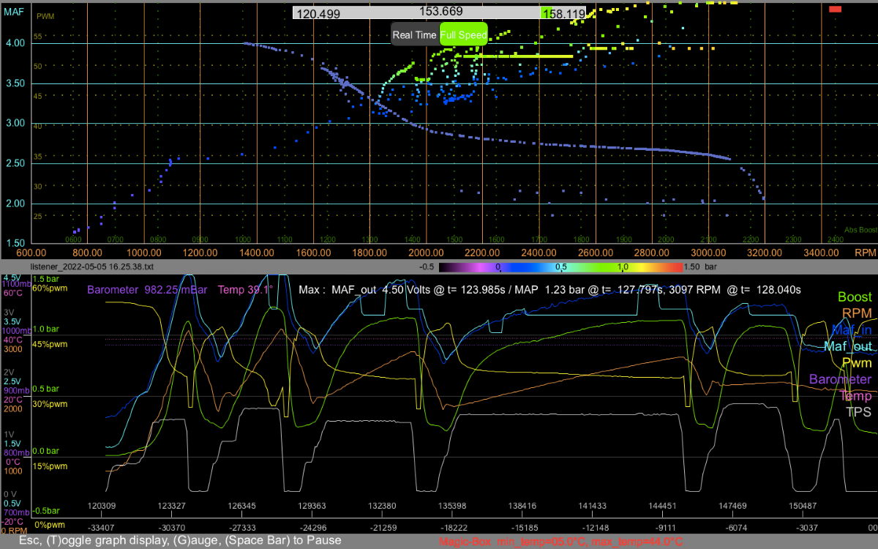Switch playback to Real Time mode
Image resolution: width=878 pixels, height=549 pixels.
click(x=414, y=34)
